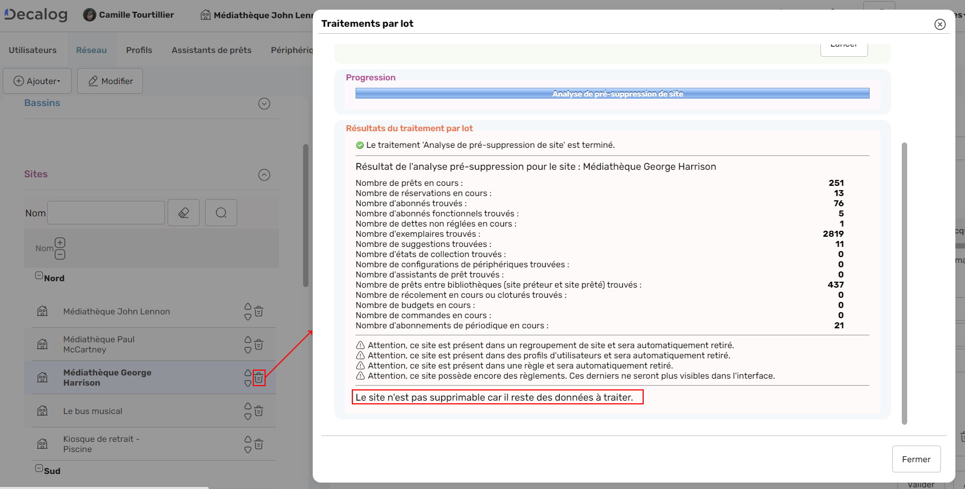Open the Utilisateurs tab

pyautogui.click(x=32, y=50)
